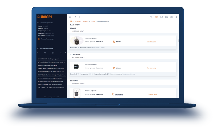Screen dimensions: 213x127
Task: Click the car home icon in breadcrumb
Action: click(x=71, y=21)
